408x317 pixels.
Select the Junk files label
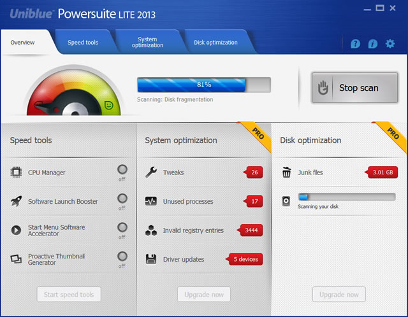(310, 173)
